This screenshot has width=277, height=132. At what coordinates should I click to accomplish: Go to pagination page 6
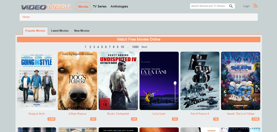click(x=106, y=47)
